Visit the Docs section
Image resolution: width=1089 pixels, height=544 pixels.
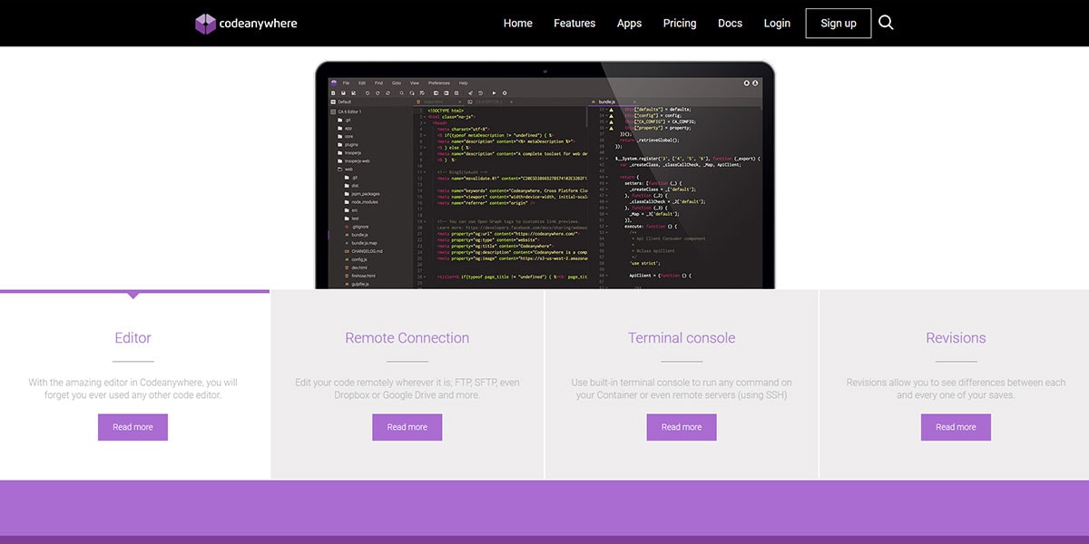pos(730,24)
